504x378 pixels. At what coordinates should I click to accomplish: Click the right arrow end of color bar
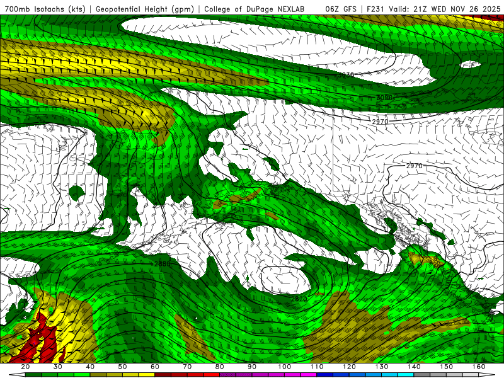coord(487,375)
